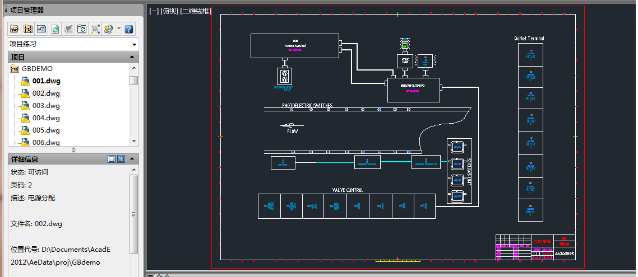Click the project list scroll-down arrow
The width and height of the screenshot is (638, 277).
134,142
